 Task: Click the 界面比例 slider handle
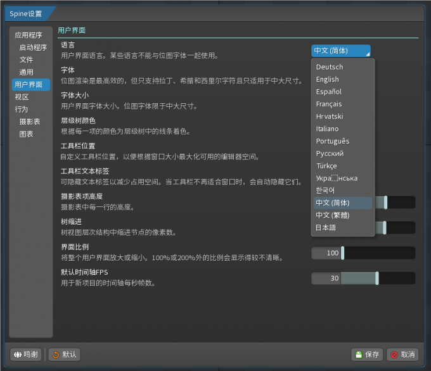(342, 253)
